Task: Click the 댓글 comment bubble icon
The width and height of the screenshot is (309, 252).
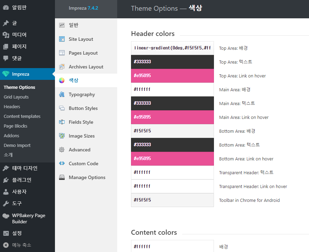Action: pos(6,58)
